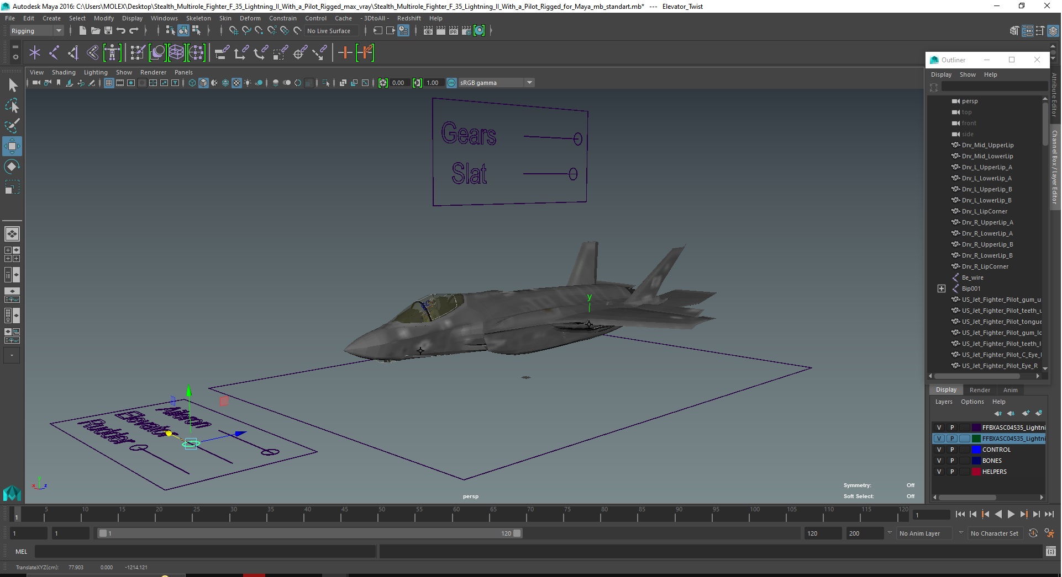Select the Rotate tool in toolbox
This screenshot has width=1062, height=577.
click(x=12, y=167)
